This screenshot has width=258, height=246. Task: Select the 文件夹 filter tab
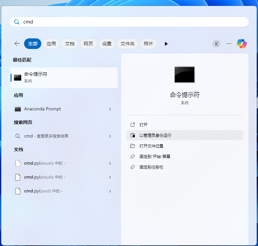(x=128, y=44)
